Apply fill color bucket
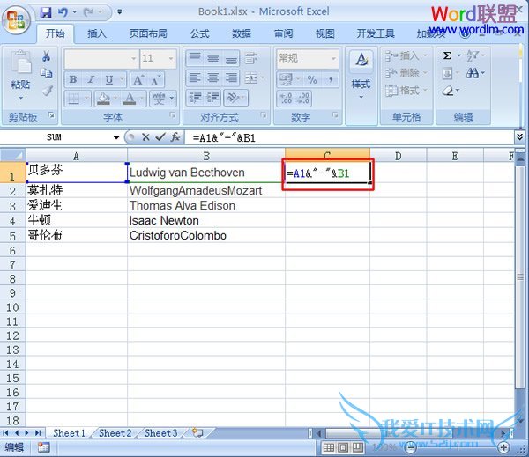The image size is (529, 457). [x=103, y=99]
